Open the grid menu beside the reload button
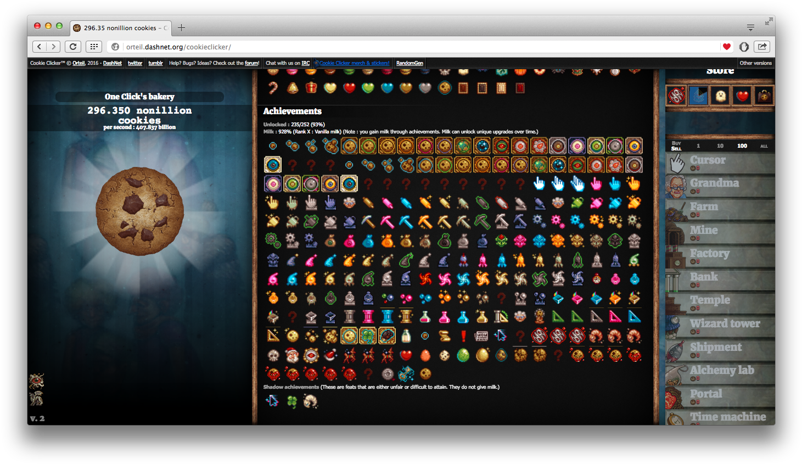Viewport: 802px width, 464px height. coord(94,46)
